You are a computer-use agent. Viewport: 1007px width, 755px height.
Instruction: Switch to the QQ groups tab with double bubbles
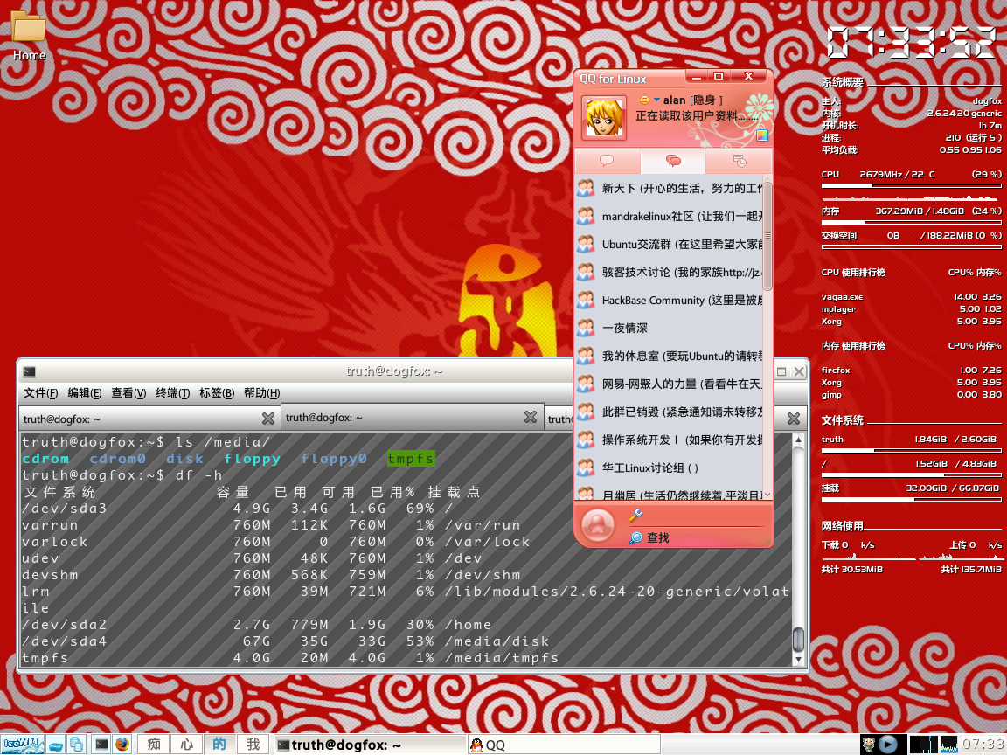672,161
